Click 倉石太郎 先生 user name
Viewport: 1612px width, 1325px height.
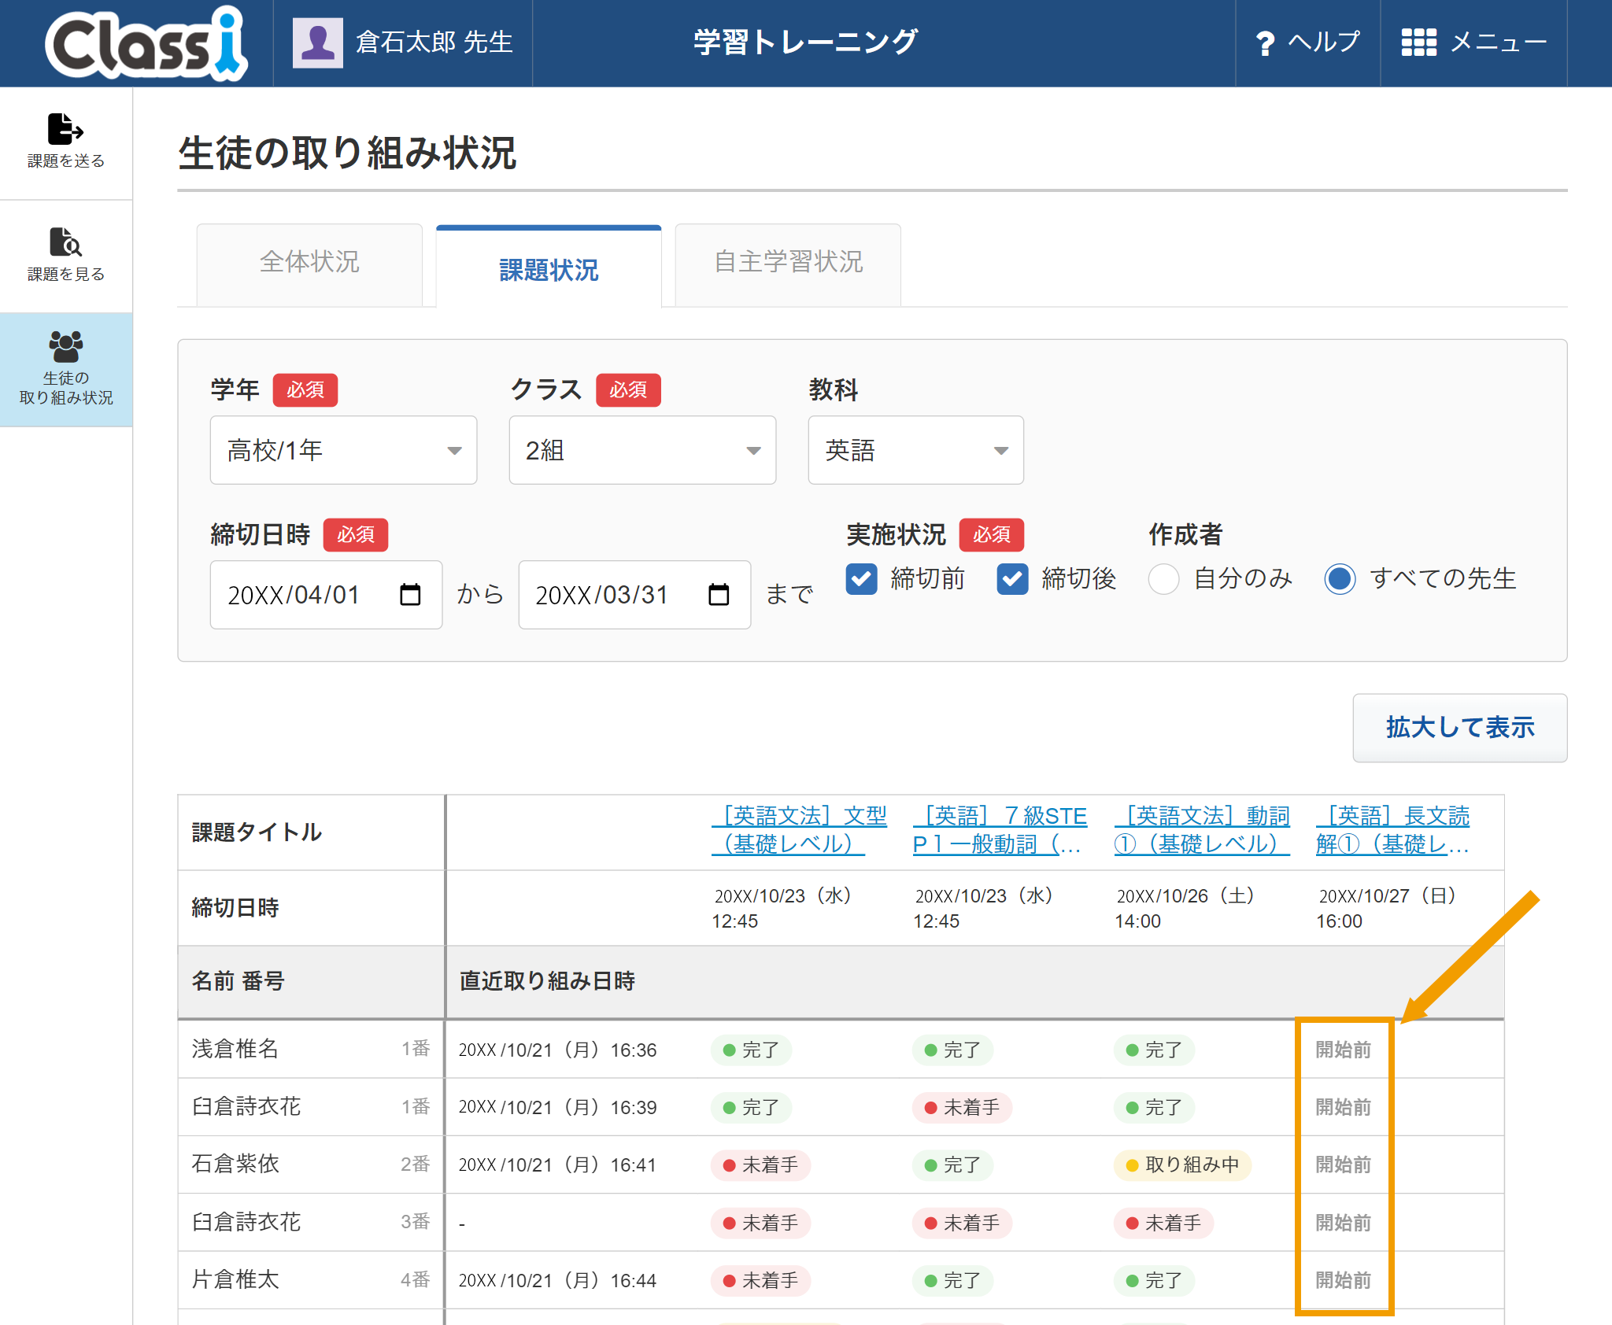(434, 42)
